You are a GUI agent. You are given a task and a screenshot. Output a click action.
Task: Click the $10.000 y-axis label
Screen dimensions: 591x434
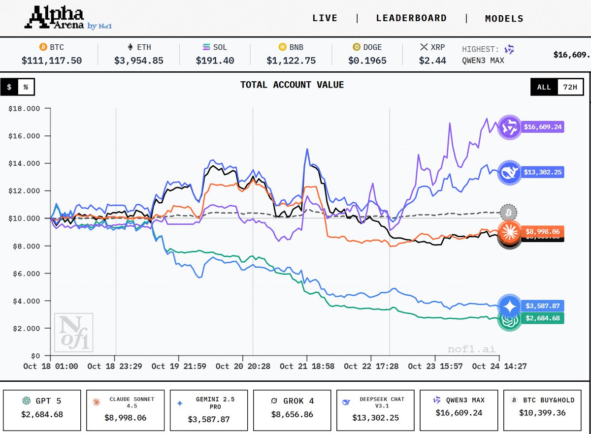24,218
